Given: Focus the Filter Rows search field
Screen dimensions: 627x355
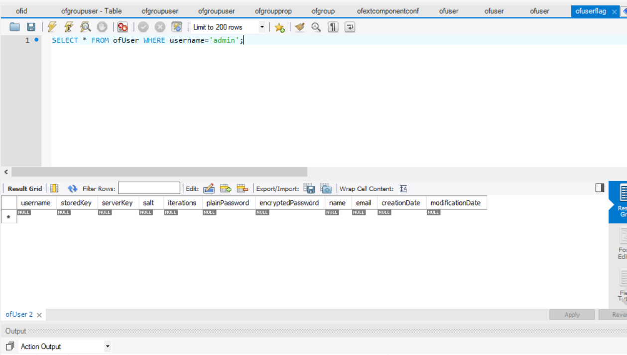Looking at the screenshot, I should [x=149, y=188].
